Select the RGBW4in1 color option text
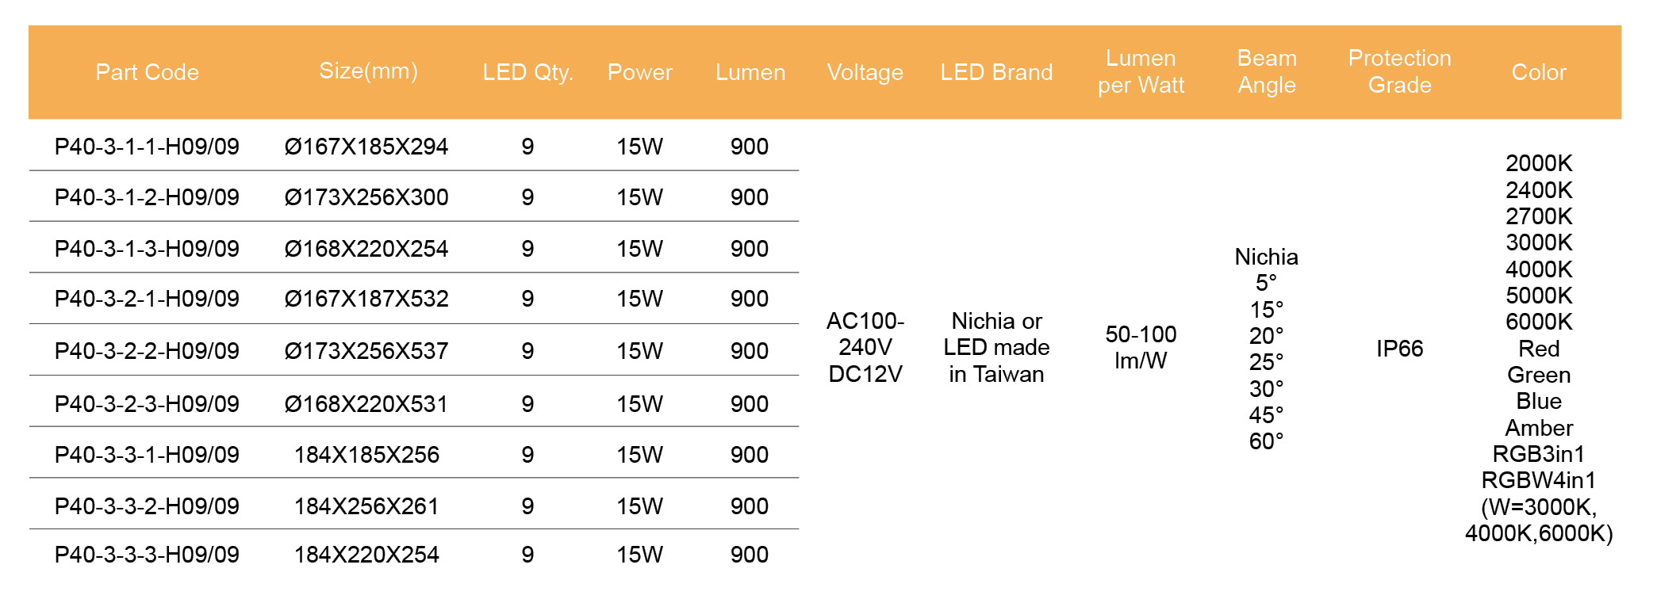This screenshot has width=1657, height=599. coord(1538,480)
